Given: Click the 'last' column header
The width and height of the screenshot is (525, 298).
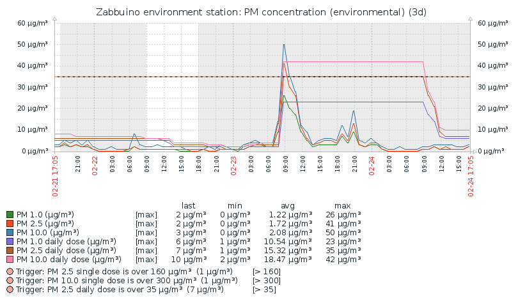Looking at the screenshot, I should (188, 205).
